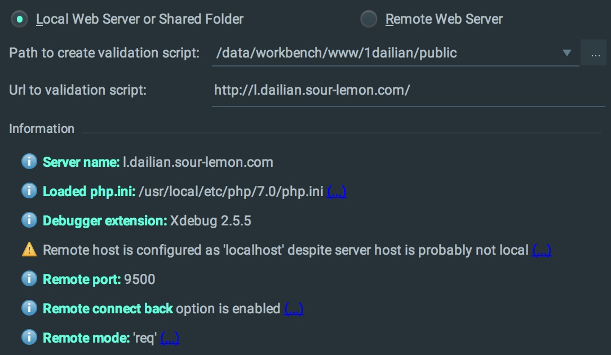Click the Xdebug 2.5.5 debugger extension text
611x355 pixels.
(210, 220)
